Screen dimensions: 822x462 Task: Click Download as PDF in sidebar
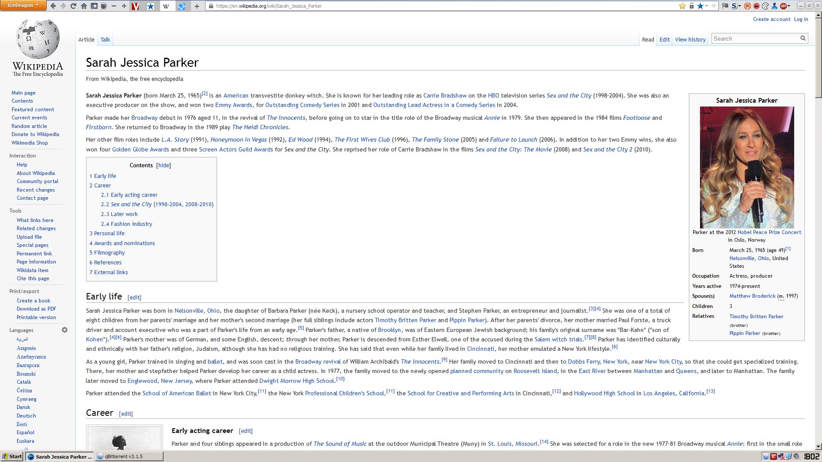pyautogui.click(x=36, y=309)
